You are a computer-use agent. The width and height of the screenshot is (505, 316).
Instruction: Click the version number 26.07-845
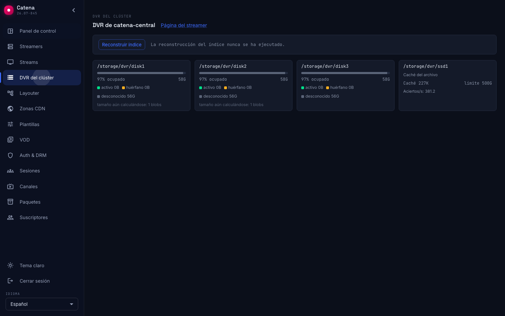pyautogui.click(x=27, y=13)
